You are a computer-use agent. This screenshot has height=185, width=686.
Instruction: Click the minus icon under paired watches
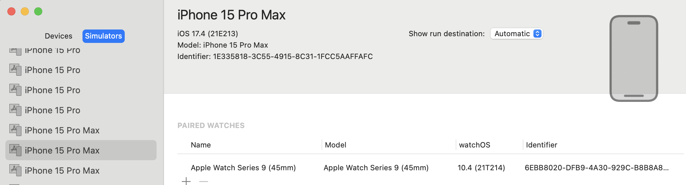click(204, 181)
